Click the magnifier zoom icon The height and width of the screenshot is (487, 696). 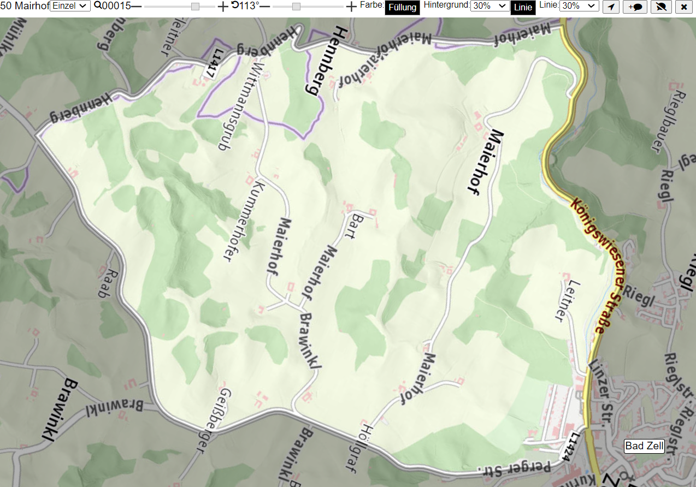tap(98, 5)
